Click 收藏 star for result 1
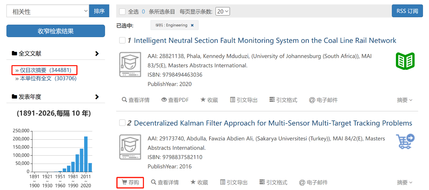 tap(209, 100)
